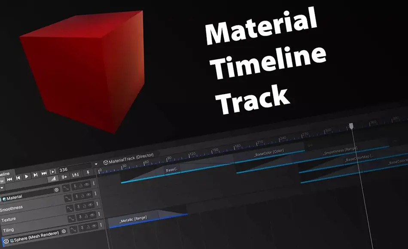Click frame 180 on the time ruler
The width and height of the screenshot is (408, 249).
pos(237,146)
